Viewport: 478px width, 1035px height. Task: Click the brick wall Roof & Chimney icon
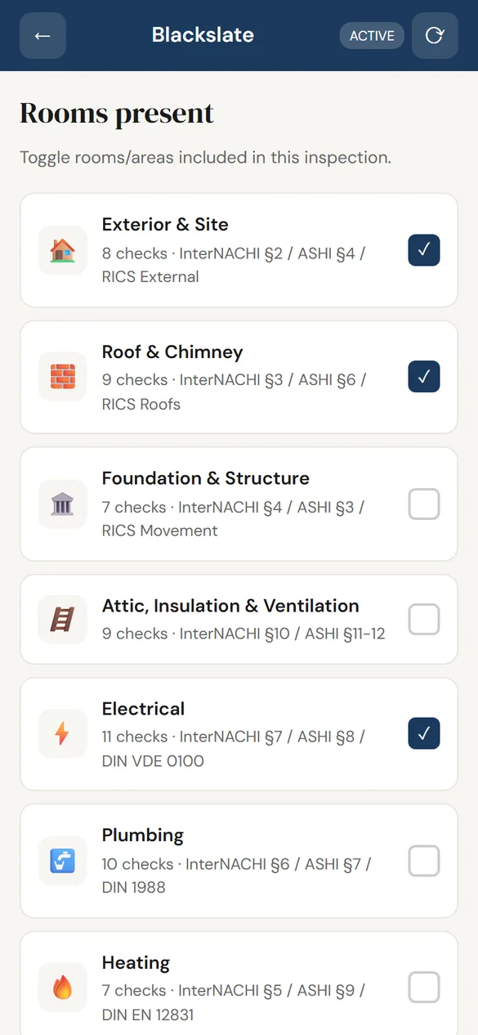tap(63, 377)
